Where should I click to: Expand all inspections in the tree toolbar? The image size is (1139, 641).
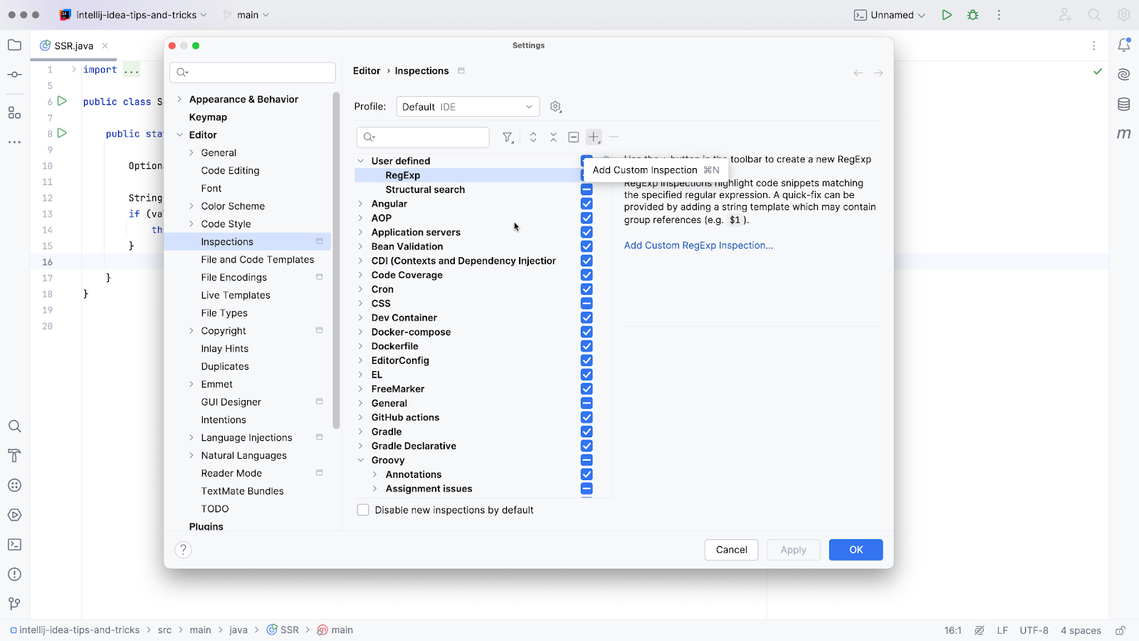click(533, 137)
